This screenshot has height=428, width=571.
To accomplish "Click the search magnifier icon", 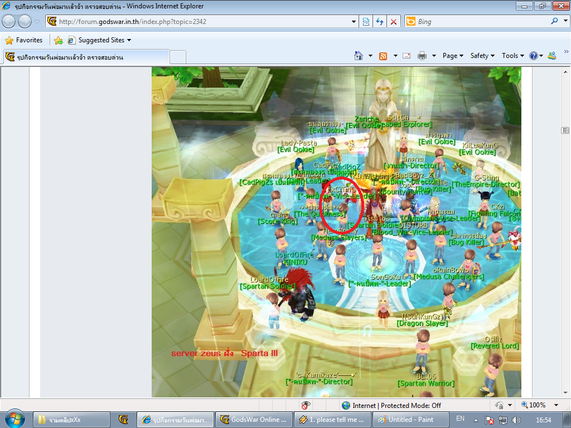I will click(x=555, y=21).
